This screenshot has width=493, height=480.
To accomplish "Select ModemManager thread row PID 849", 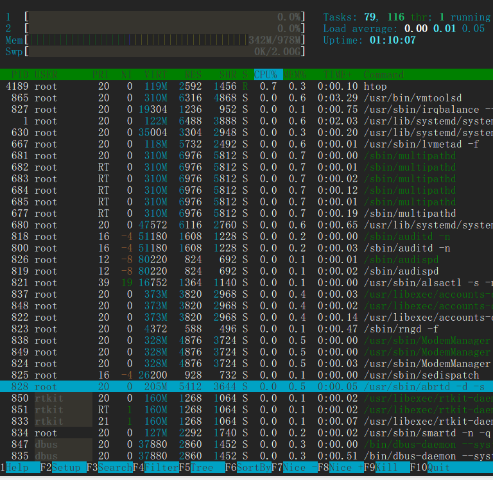I will coord(246,352).
